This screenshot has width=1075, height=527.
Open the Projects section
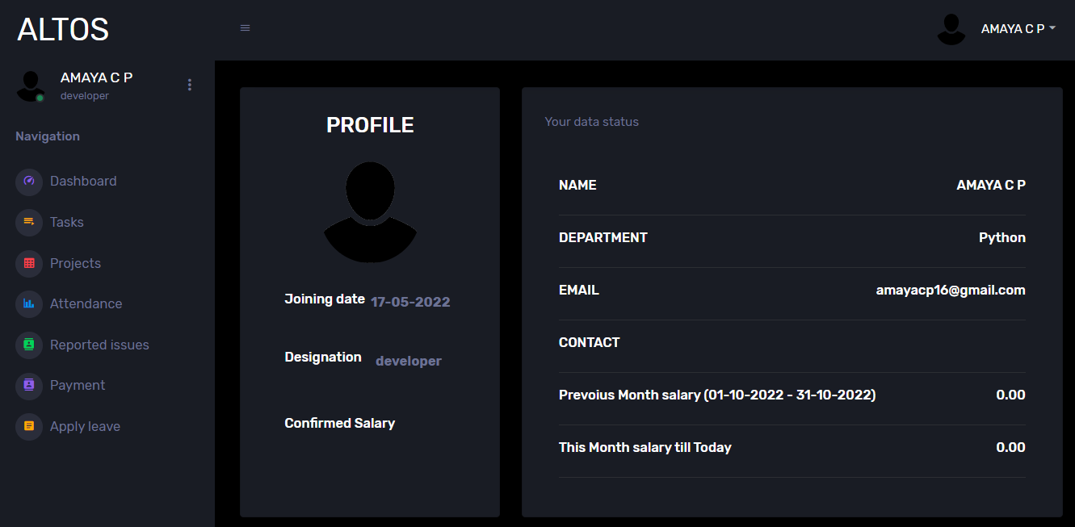75,263
